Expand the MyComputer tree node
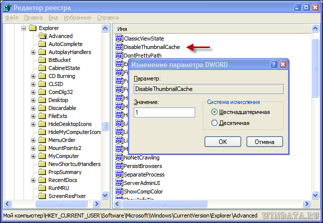Screen dimensions: 323x223 [x=33, y=156]
